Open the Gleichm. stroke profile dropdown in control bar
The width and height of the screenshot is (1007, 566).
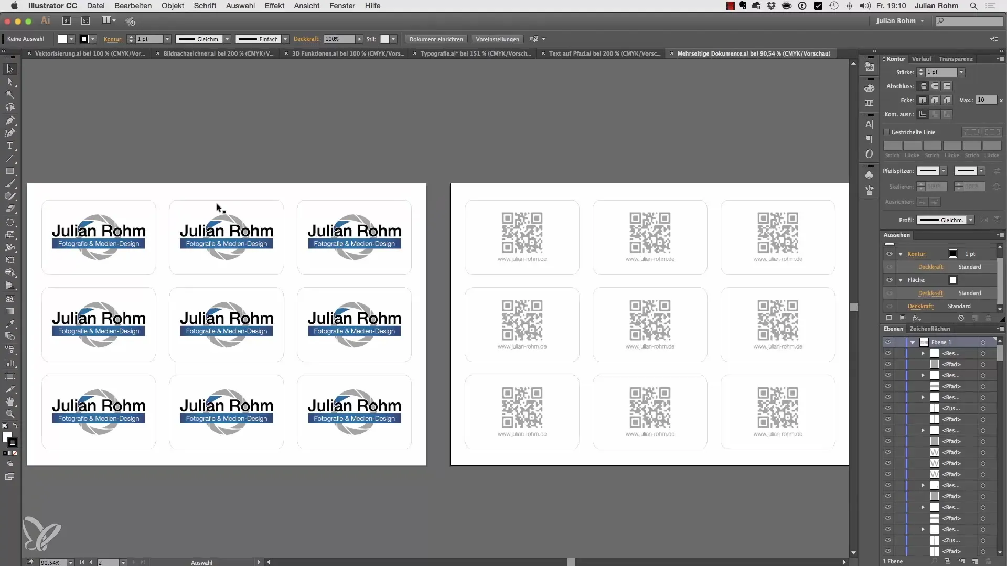(x=227, y=39)
